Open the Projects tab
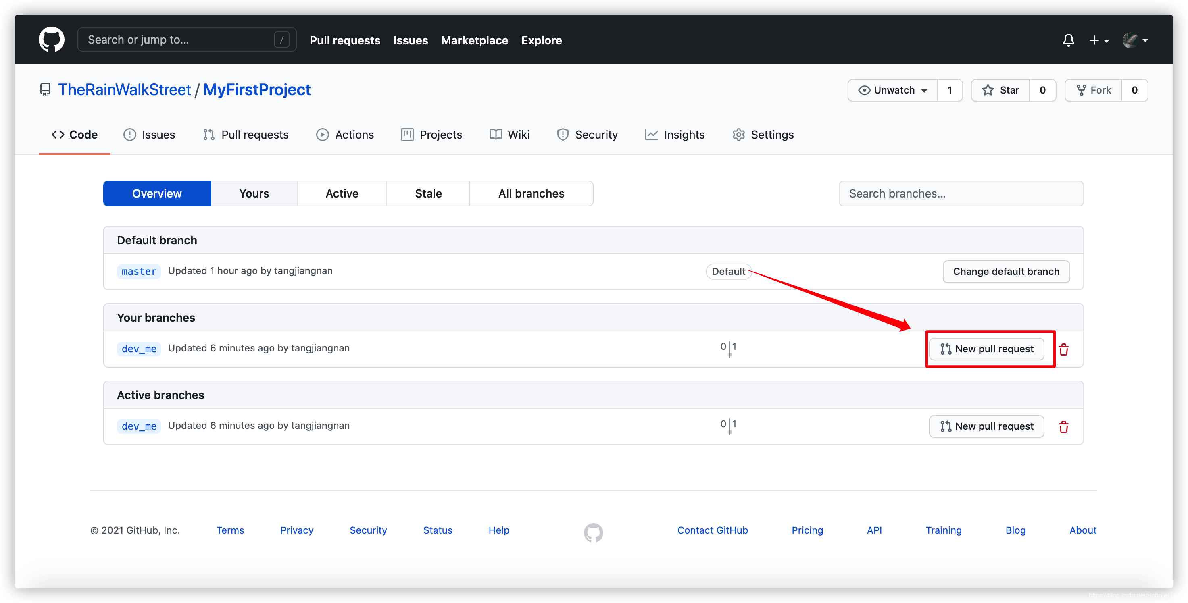Image resolution: width=1188 pixels, height=603 pixels. [x=431, y=135]
